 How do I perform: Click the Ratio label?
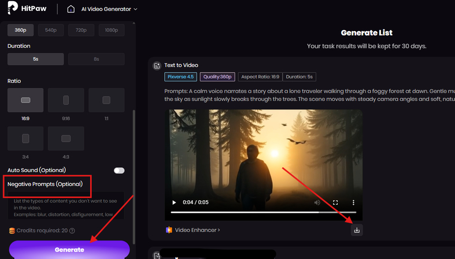14,81
